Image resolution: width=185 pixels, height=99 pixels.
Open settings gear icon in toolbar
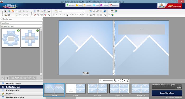(9, 15)
